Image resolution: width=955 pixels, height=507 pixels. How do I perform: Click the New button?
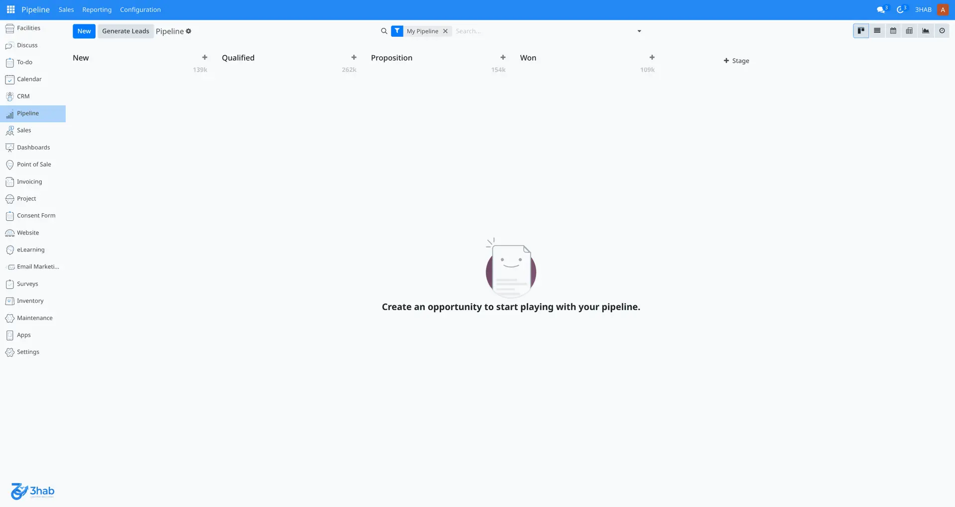pos(84,31)
